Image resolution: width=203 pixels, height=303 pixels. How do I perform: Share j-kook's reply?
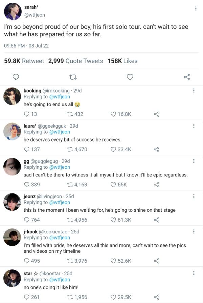(156, 261)
